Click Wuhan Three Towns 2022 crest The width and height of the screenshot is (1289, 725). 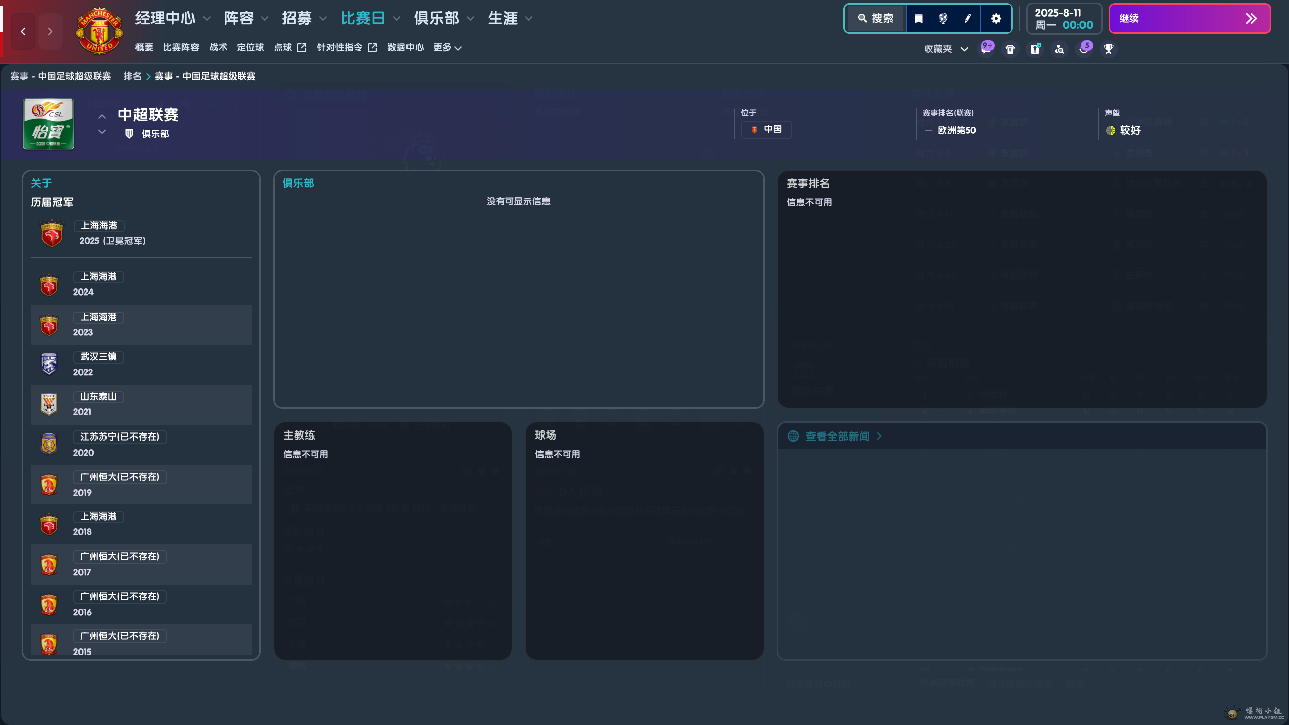49,364
